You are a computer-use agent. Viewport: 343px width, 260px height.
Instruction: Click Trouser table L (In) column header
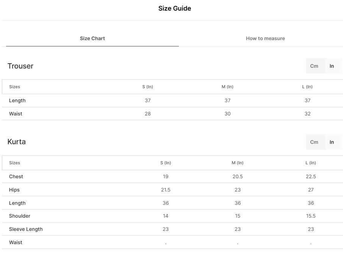pos(307,87)
